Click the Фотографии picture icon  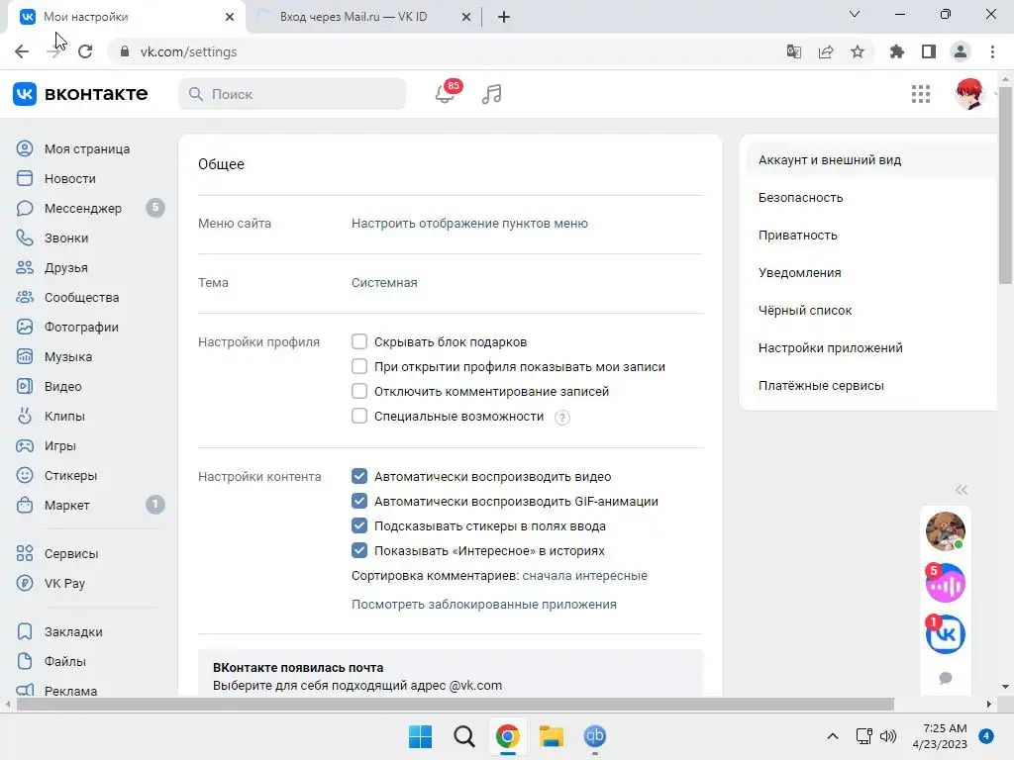point(25,327)
